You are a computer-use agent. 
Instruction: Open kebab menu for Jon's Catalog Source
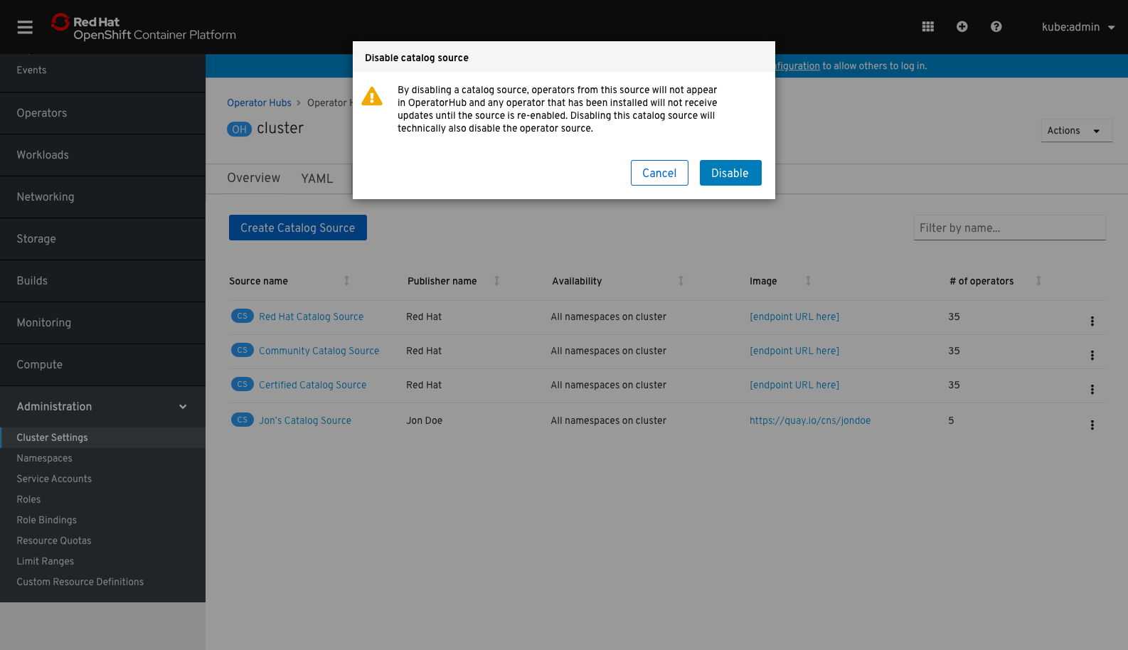pos(1092,425)
